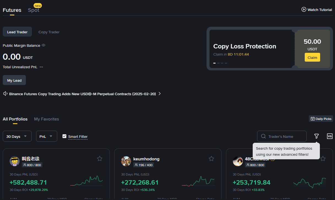Hide Public Margin Balance with the eye icon
The height and width of the screenshot is (200, 335).
[43, 45]
